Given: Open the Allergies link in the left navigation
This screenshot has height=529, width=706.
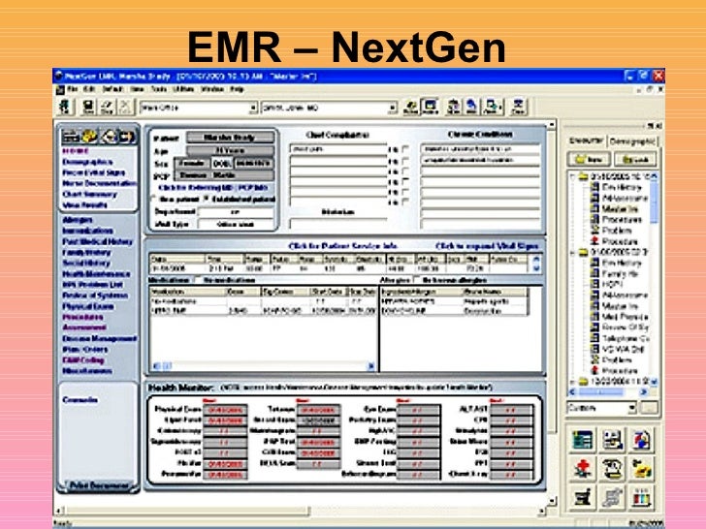Looking at the screenshot, I should click(x=78, y=220).
